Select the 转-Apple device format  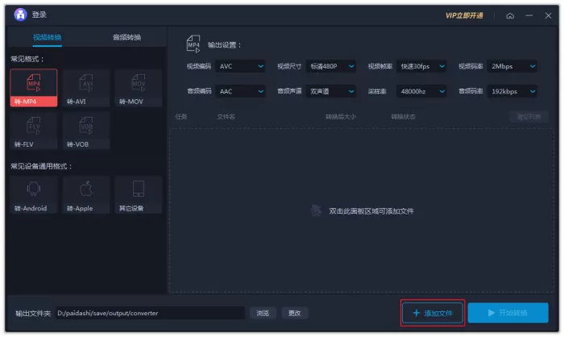tap(86, 195)
